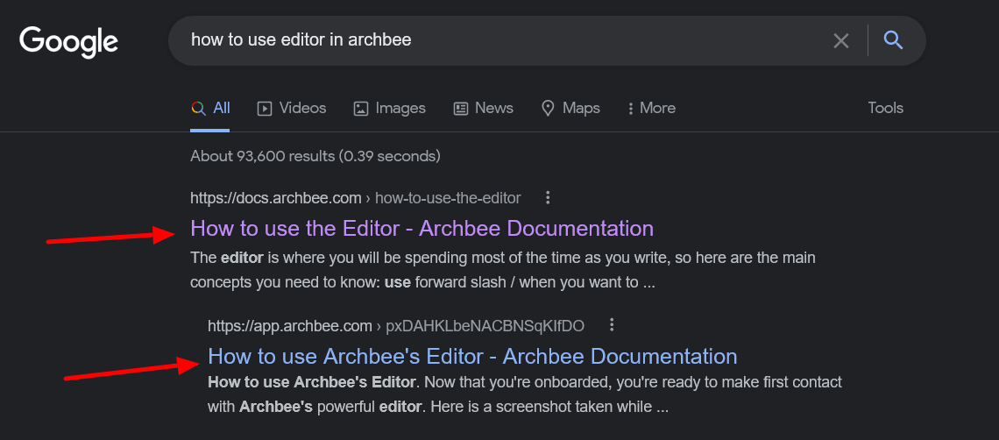Screen dimensions: 999x440
Task: Switch to the Images tab
Action: (389, 108)
